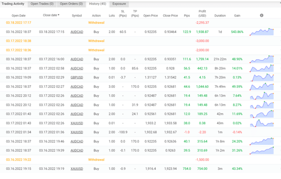The image size is (281, 179).
Task: Select the gain value -0.14%
Action: click(237, 132)
